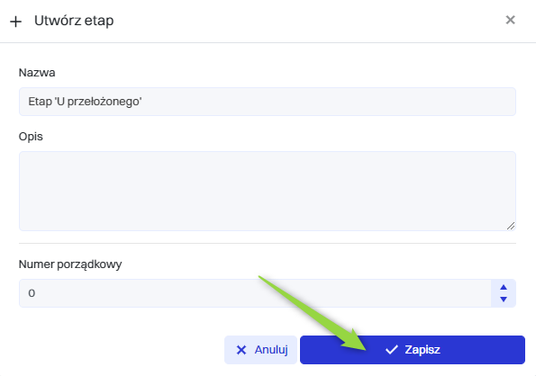Increase Numer porządkowy with up arrow
Image resolution: width=536 pixels, height=376 pixels.
504,287
